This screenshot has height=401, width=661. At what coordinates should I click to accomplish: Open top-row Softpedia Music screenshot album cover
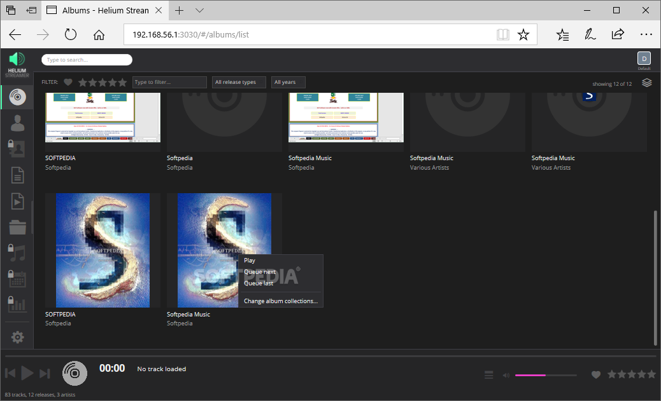346,122
